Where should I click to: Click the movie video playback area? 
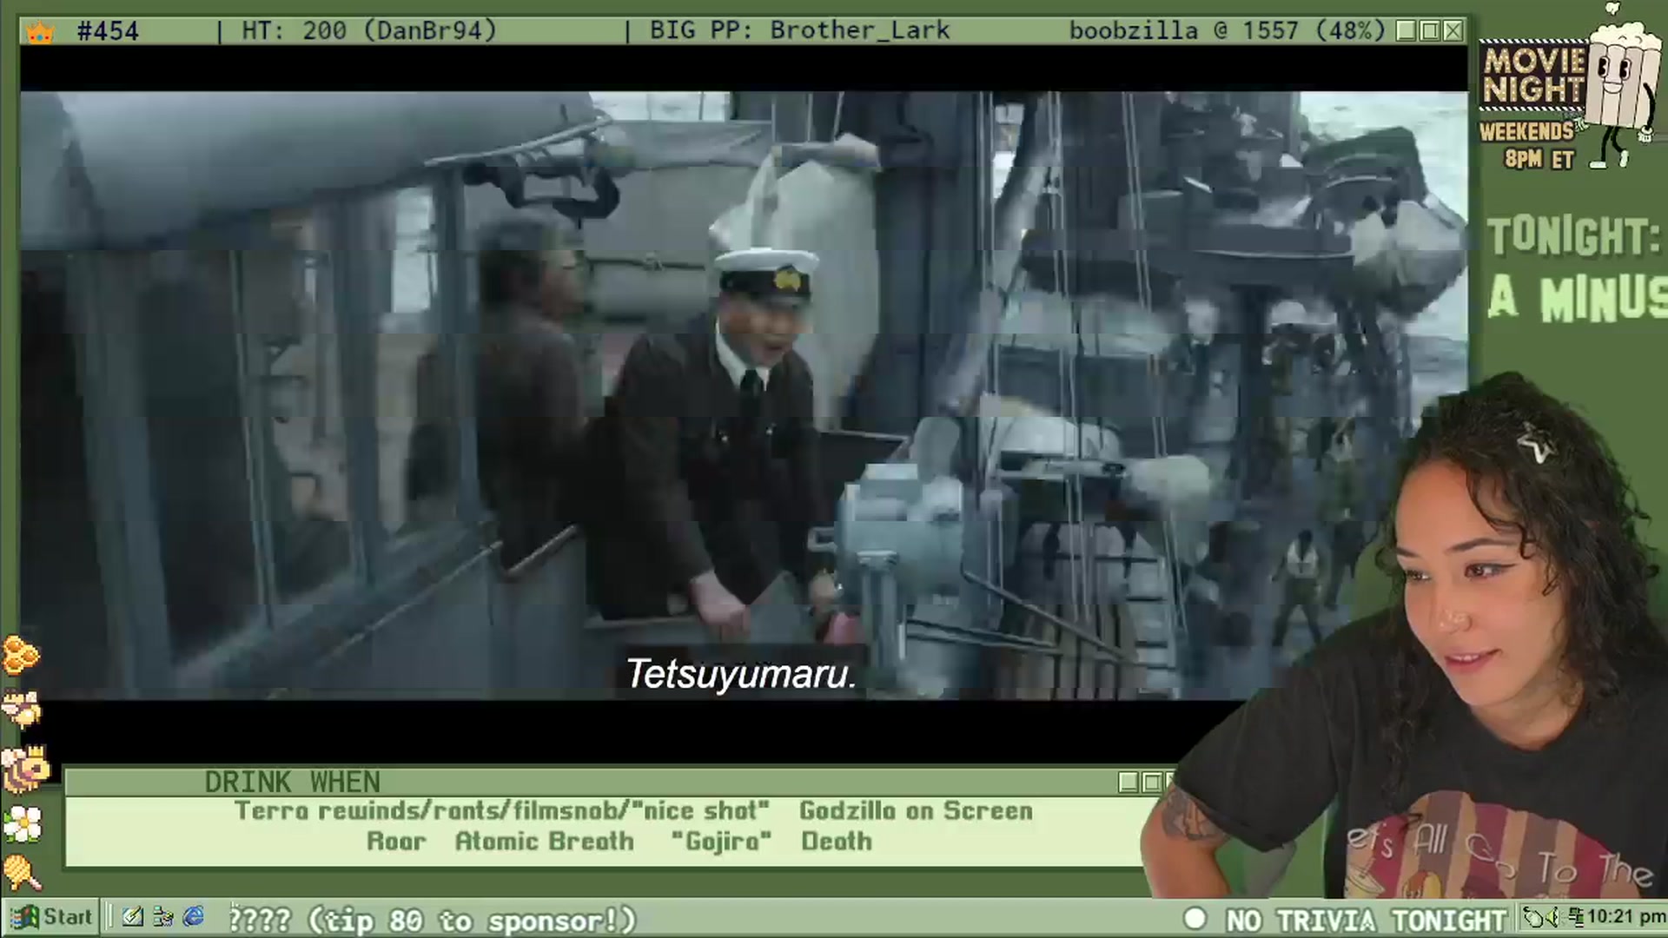point(744,395)
